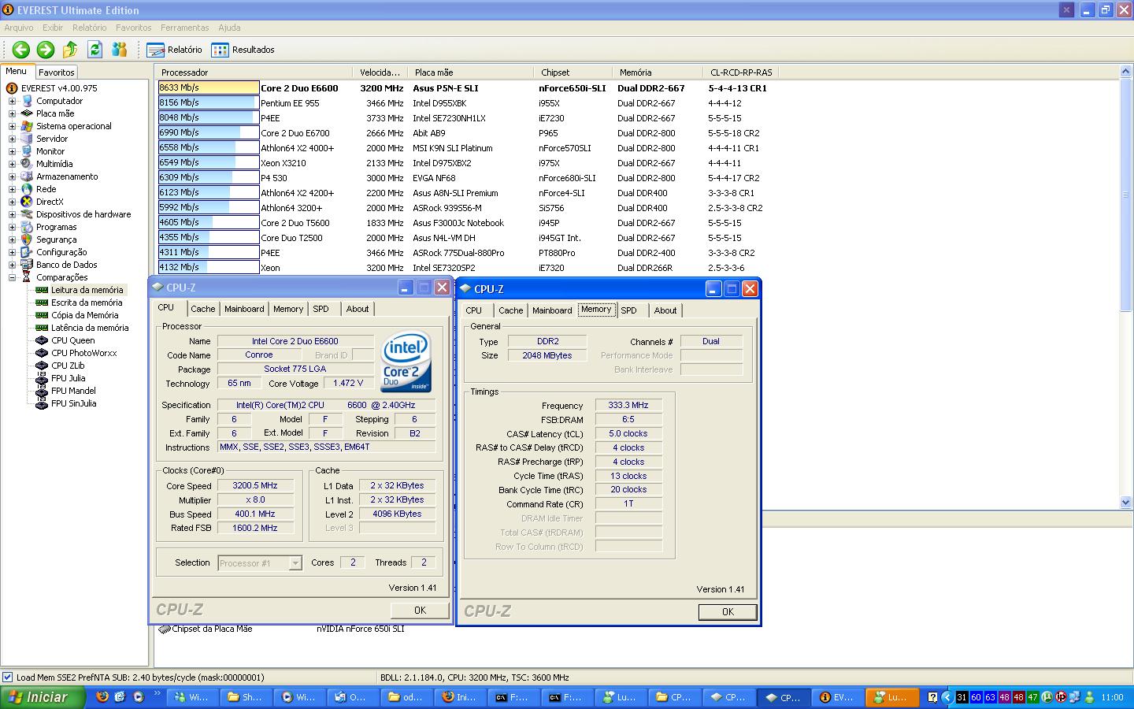Select the Programas icon in tree
Image resolution: width=1134 pixels, height=709 pixels.
27,227
